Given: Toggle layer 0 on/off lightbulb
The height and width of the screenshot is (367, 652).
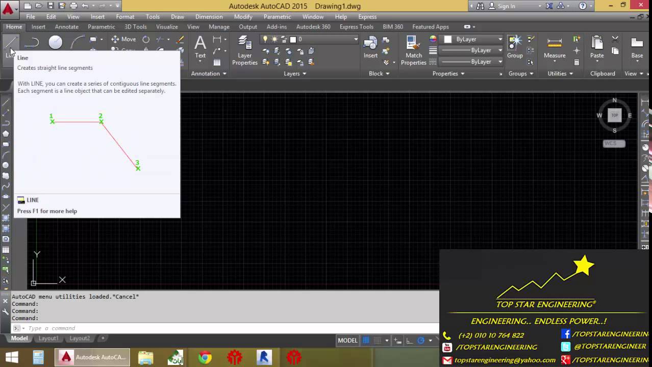Looking at the screenshot, I should [x=265, y=39].
